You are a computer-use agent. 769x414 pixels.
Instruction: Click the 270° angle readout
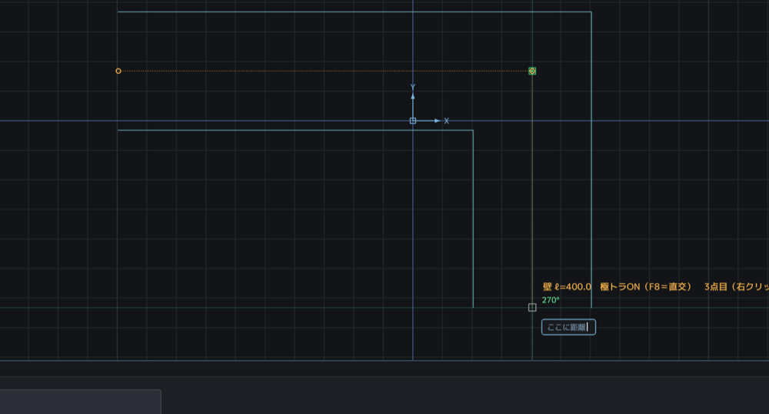(x=551, y=300)
